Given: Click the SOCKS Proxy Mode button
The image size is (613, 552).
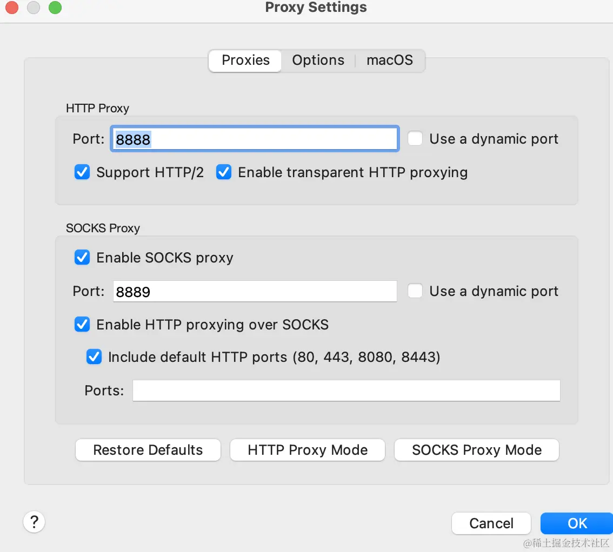Looking at the screenshot, I should [476, 450].
